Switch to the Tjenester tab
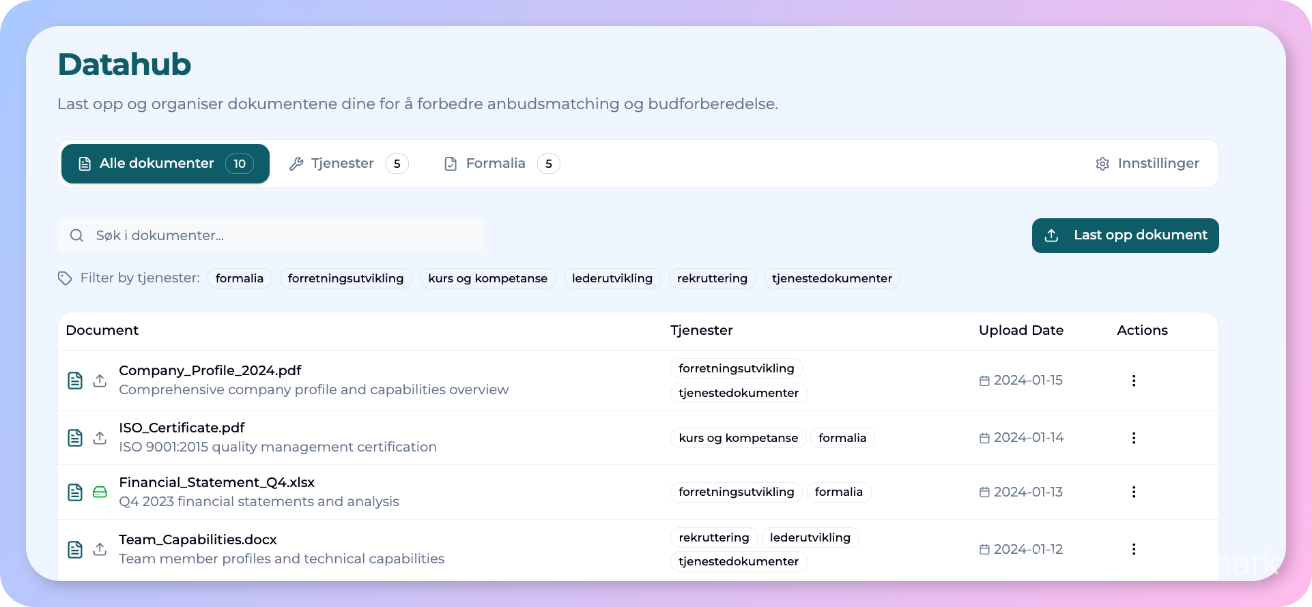1312x607 pixels. (x=348, y=164)
